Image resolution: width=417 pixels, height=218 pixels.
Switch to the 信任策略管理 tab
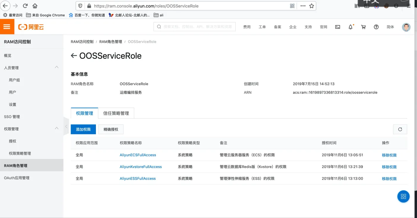[x=116, y=113]
